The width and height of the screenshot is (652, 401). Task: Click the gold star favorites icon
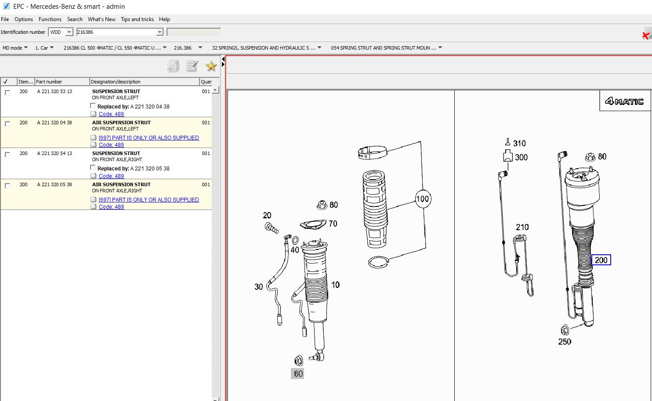coord(211,66)
